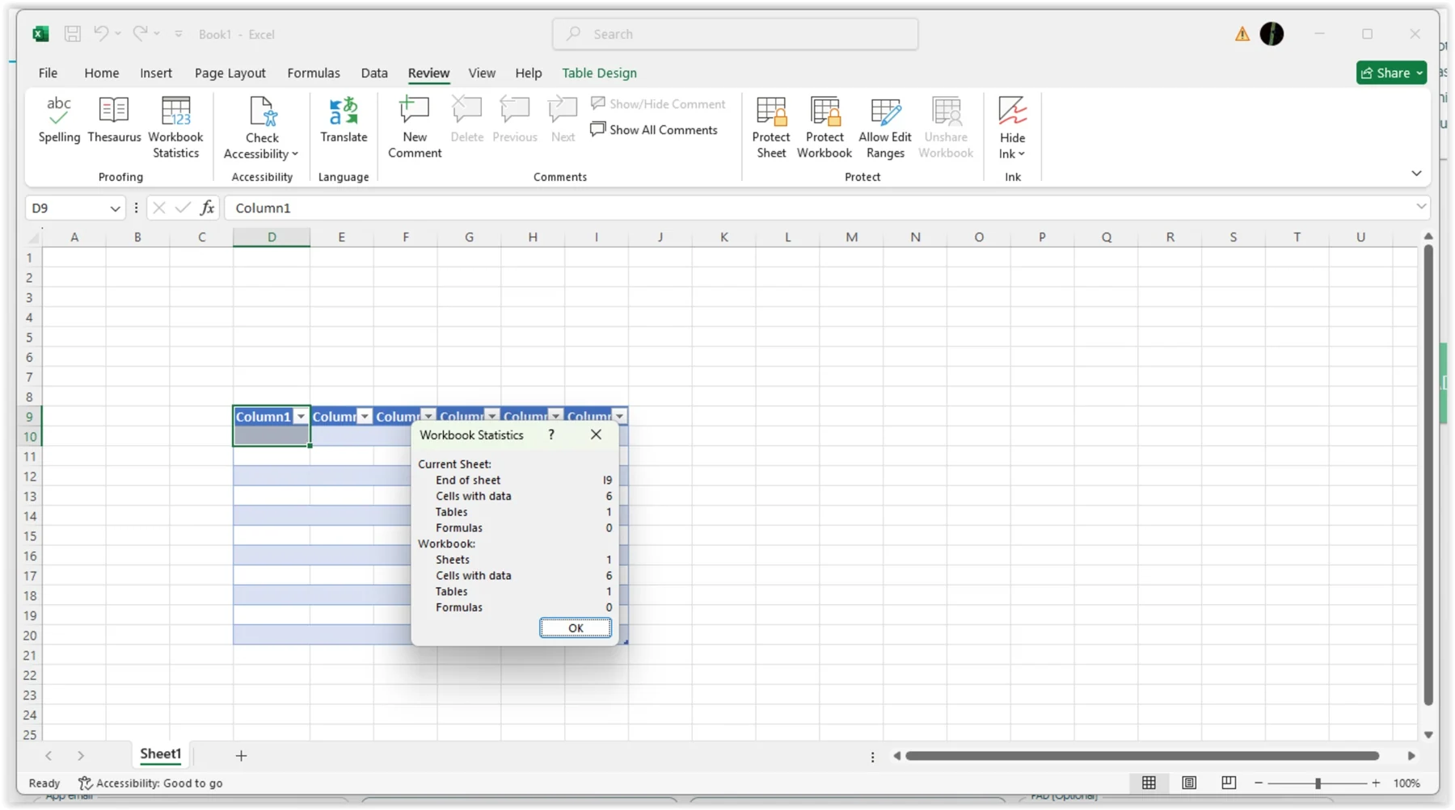The width and height of the screenshot is (1455, 810).
Task: Open the Thesaurus tool
Action: 114,120
